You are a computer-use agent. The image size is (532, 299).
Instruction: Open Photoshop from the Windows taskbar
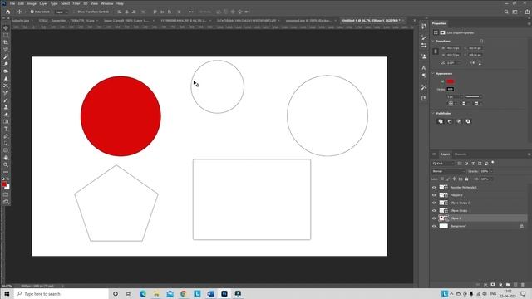(224, 293)
